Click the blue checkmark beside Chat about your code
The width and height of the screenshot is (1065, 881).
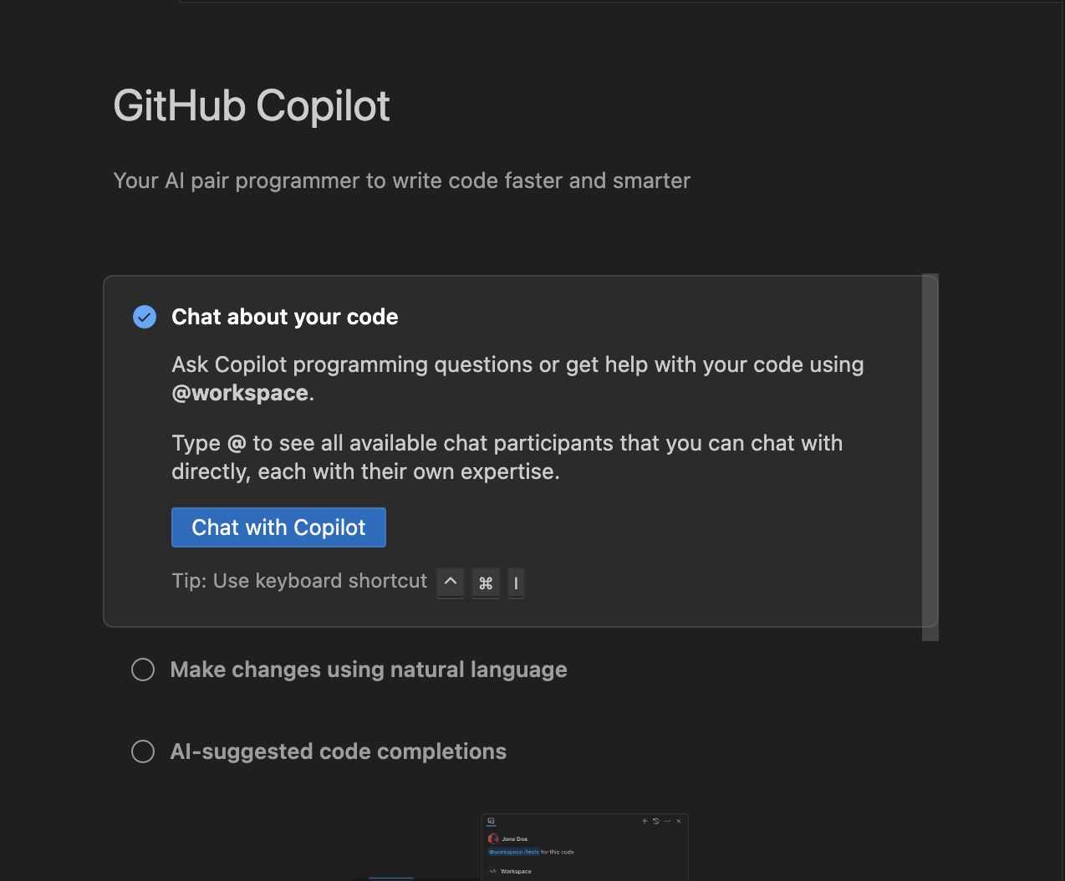tap(145, 317)
